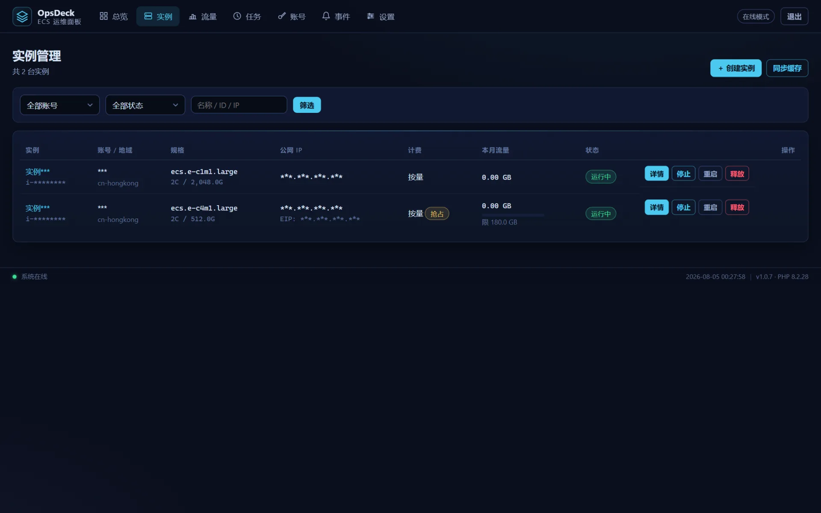The width and height of the screenshot is (821, 513).
Task: Click the 筛选 filter button
Action: 307,105
